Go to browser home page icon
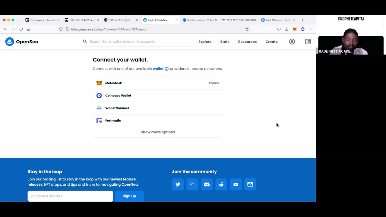This screenshot has width=386, height=217. pos(29,29)
